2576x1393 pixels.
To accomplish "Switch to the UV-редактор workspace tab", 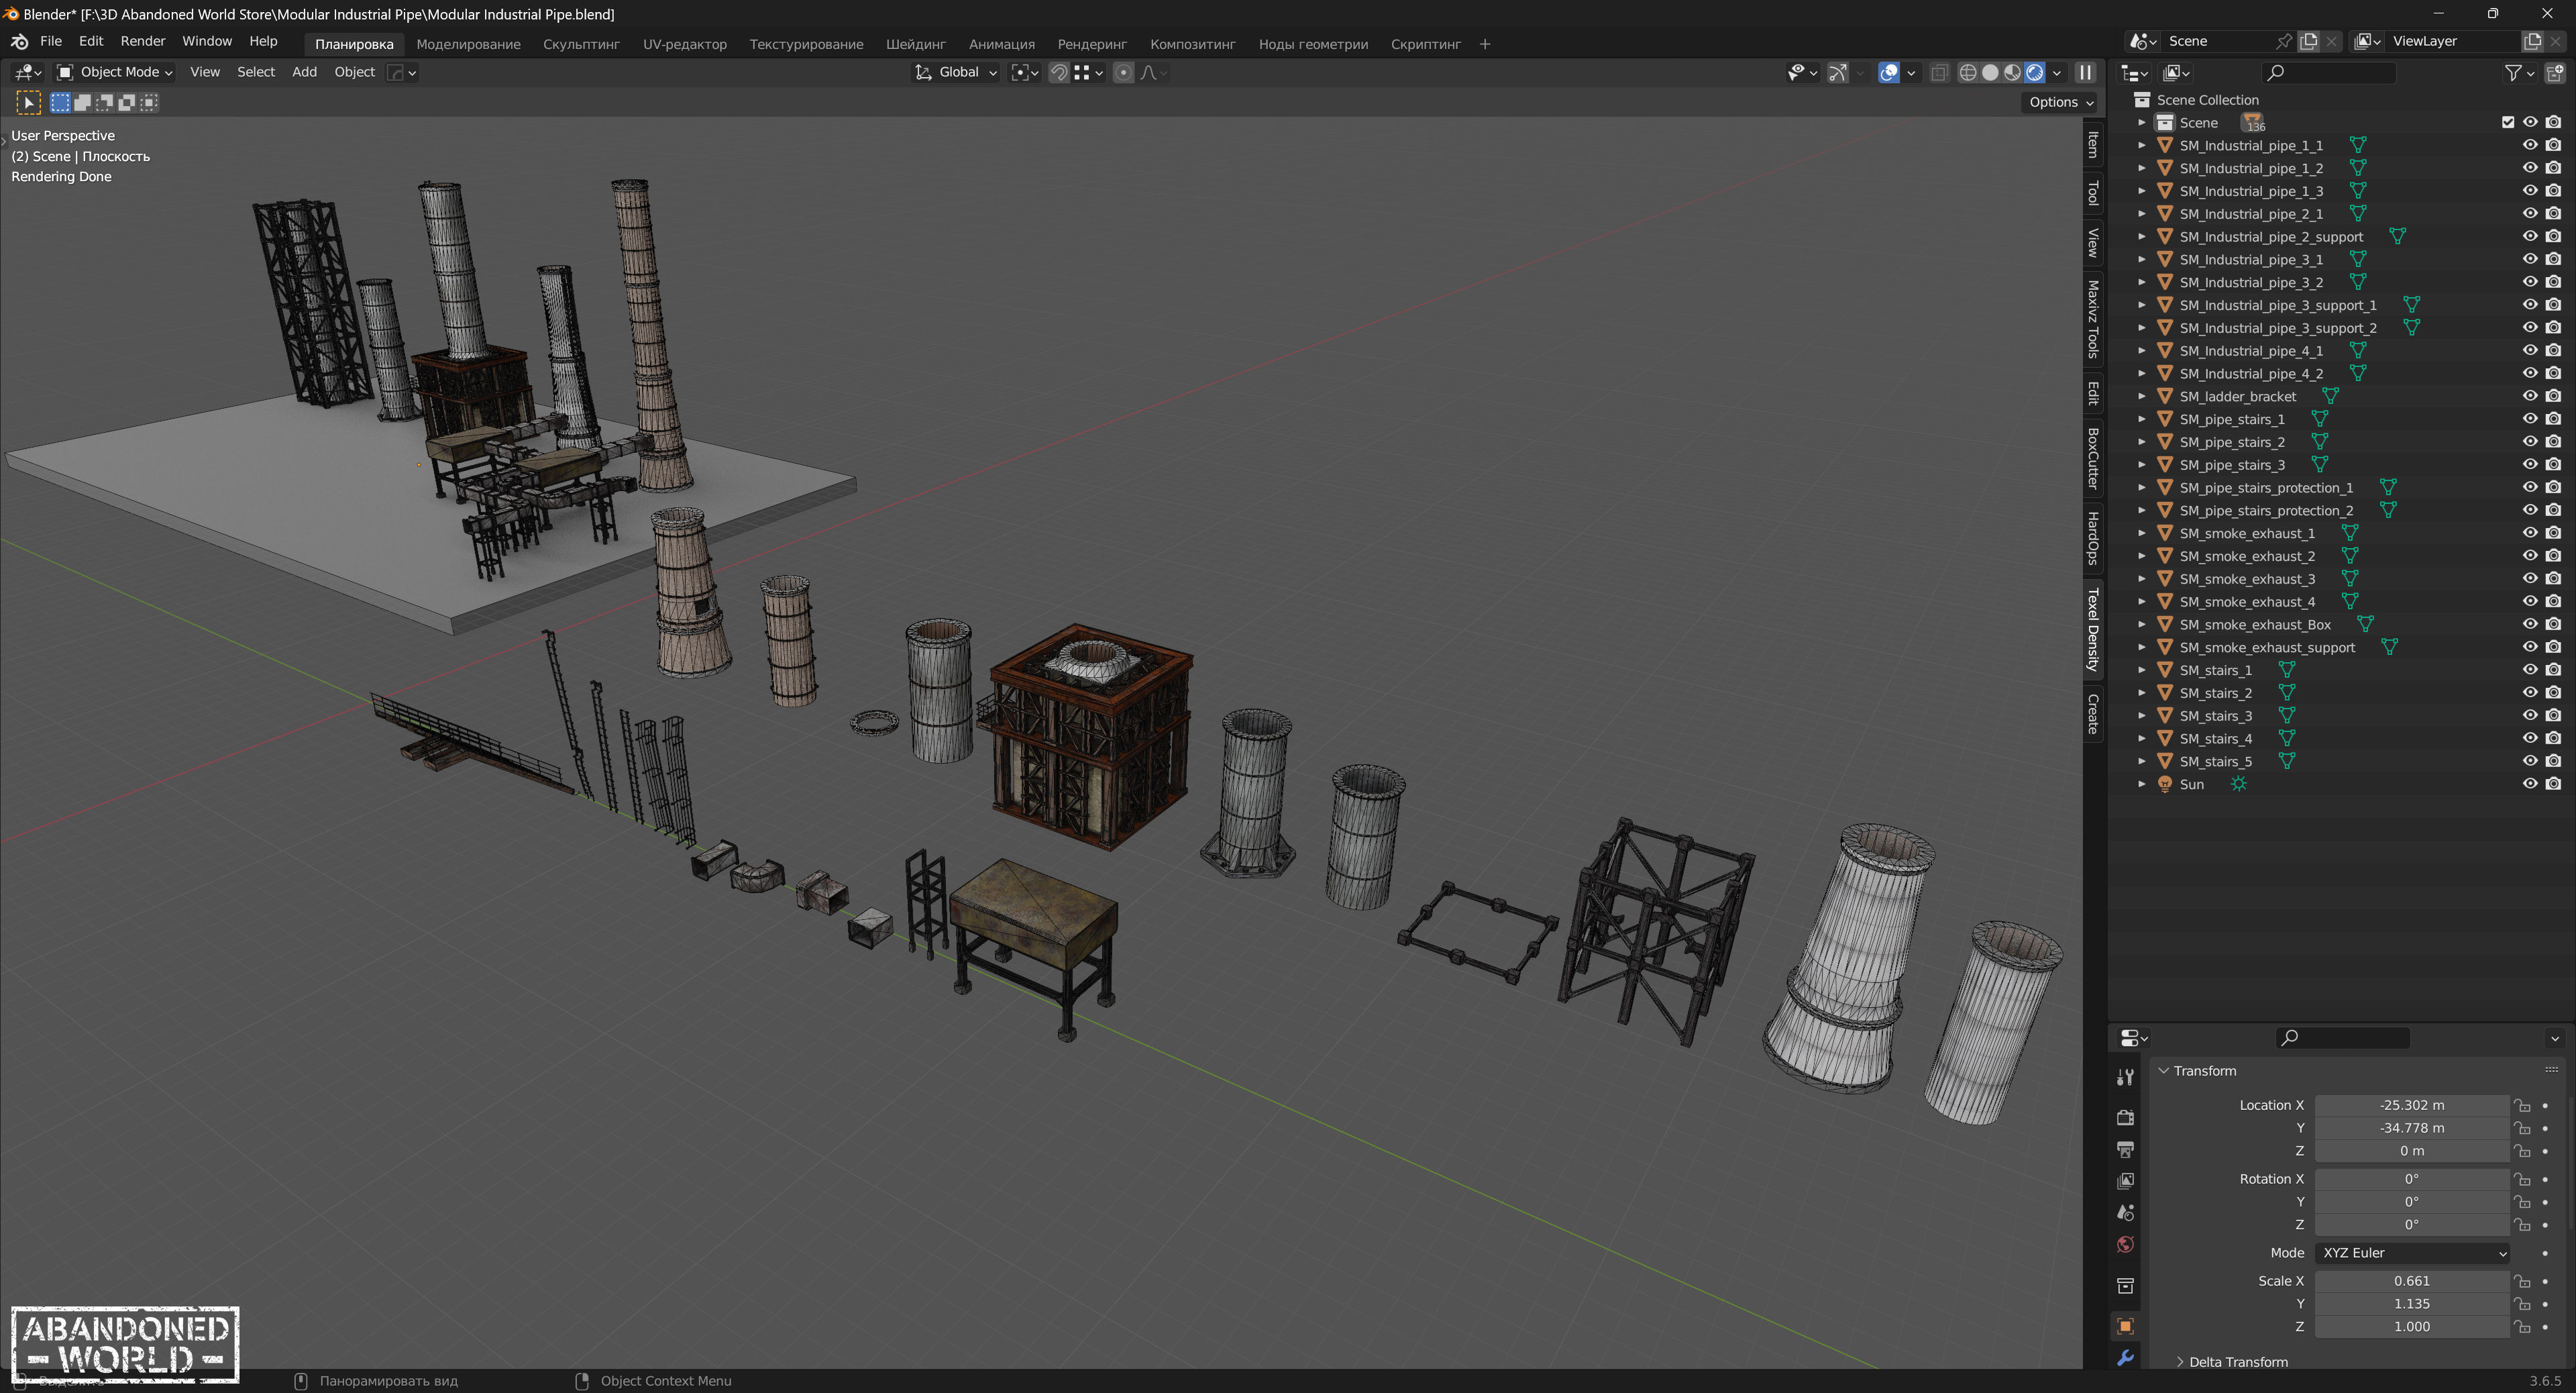I will (684, 44).
